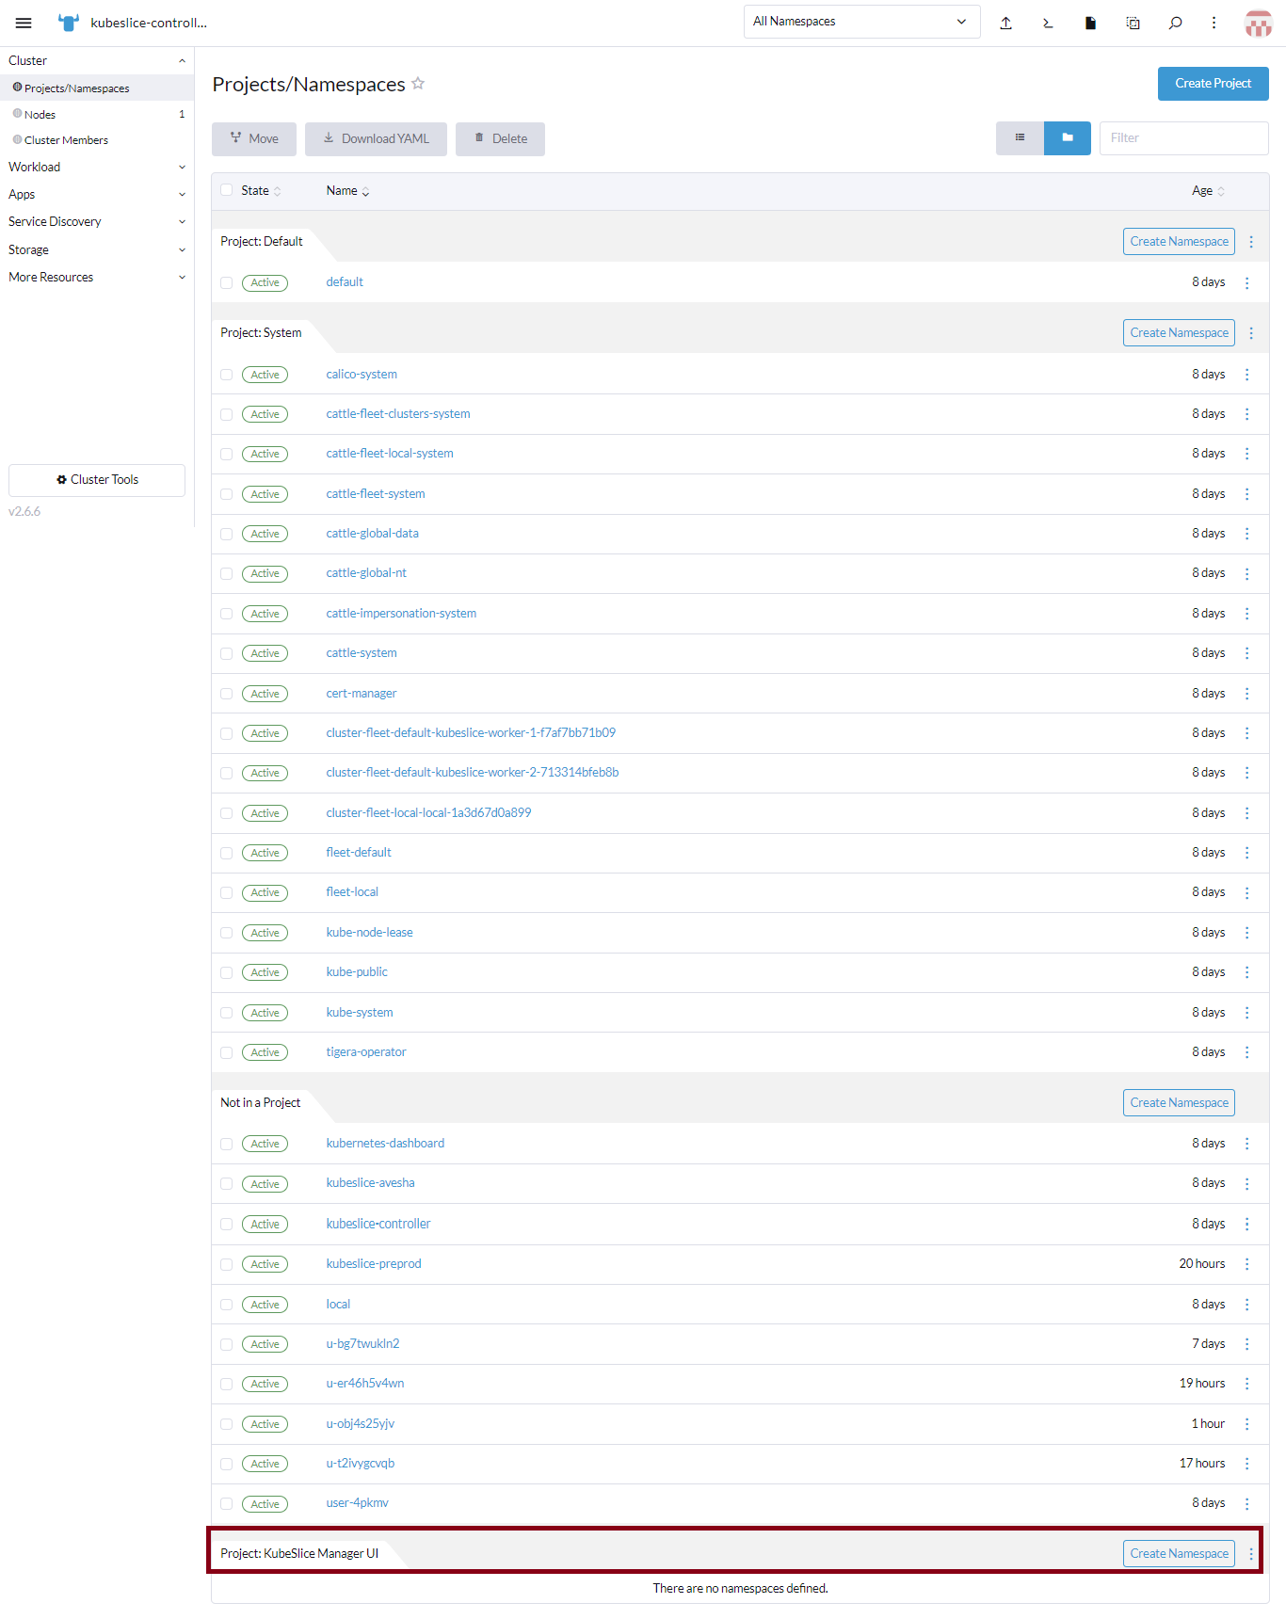The height and width of the screenshot is (1619, 1286).
Task: Open the u-er46h5v4wn namespace link
Action: click(365, 1384)
